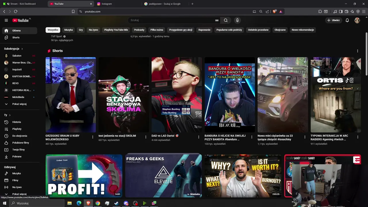This screenshot has width=368, height=207.
Task: Play the PROFIT Ember Case video thumbnail
Action: (x=84, y=176)
